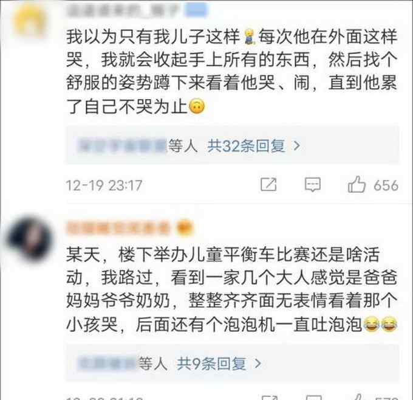This screenshot has height=400, width=413.
Task: Open the comment reply bubble icon near 656
Action: [x=312, y=184]
